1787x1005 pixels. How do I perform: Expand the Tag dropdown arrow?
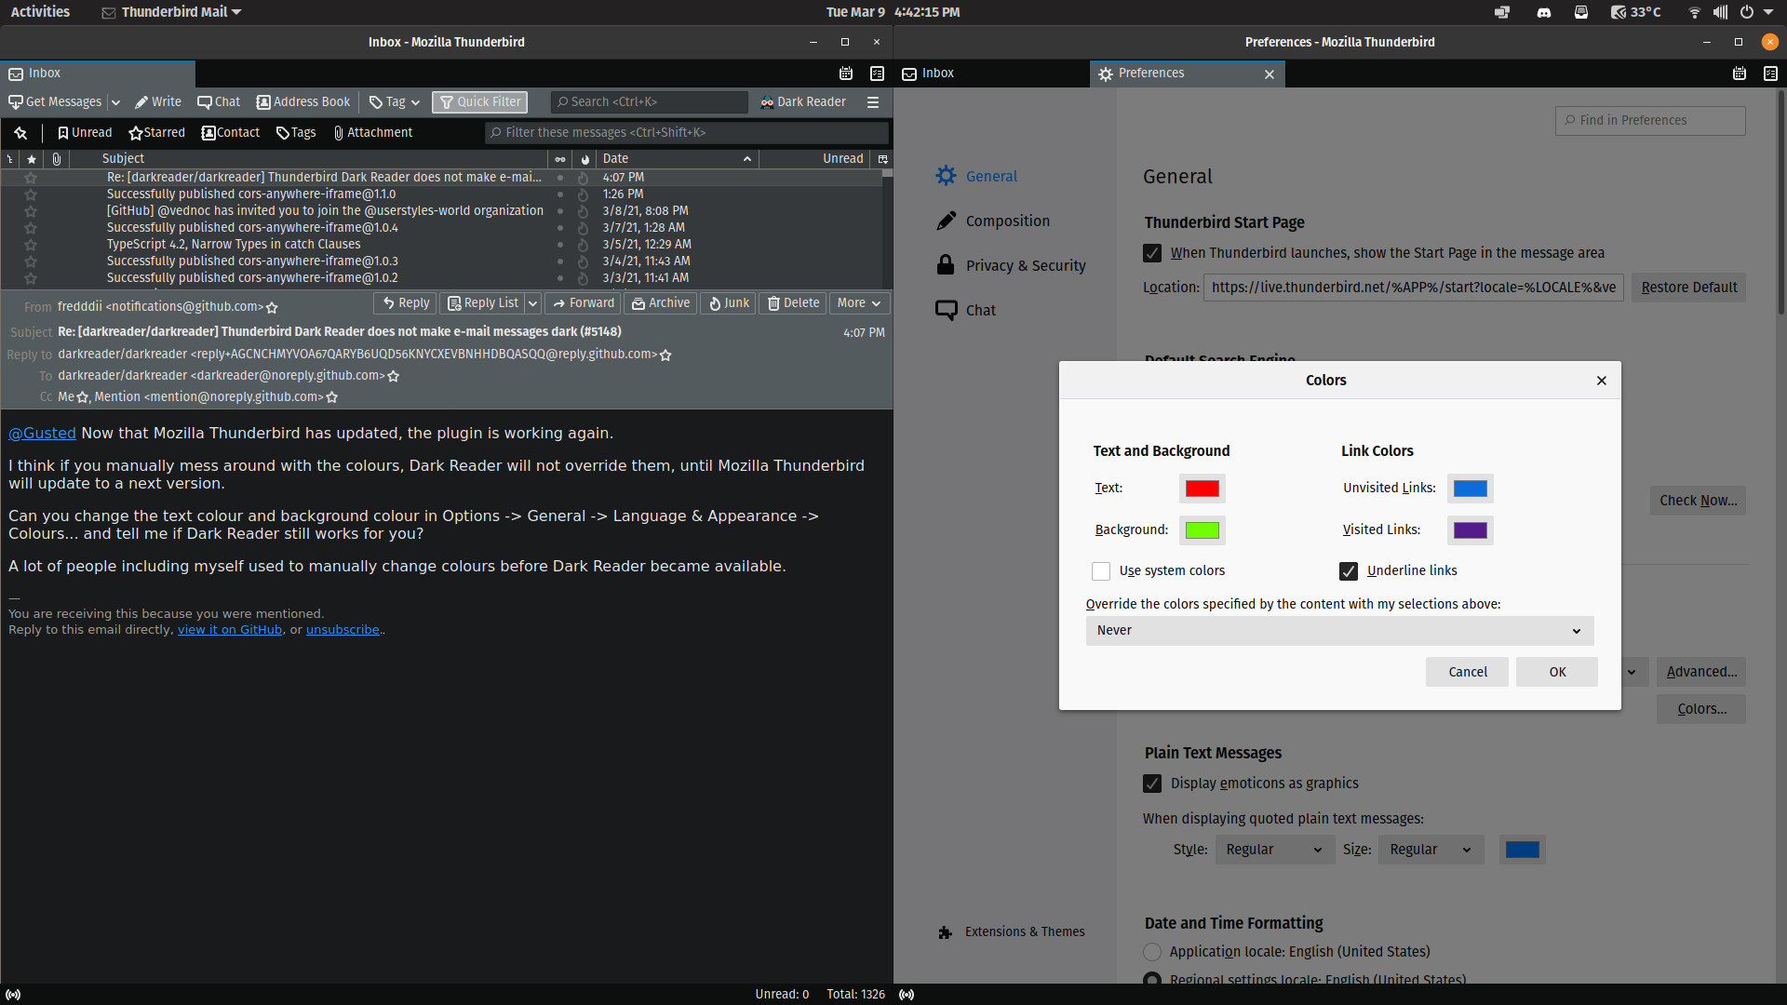[415, 102]
